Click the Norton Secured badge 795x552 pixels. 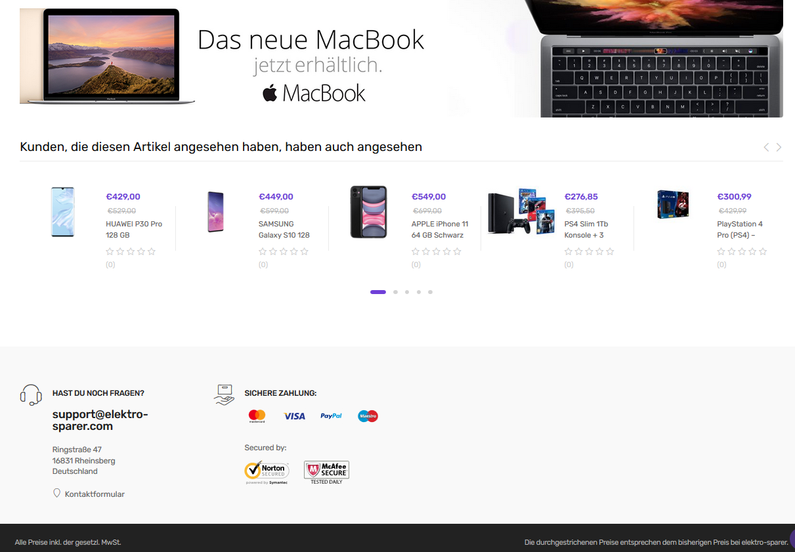pos(267,473)
